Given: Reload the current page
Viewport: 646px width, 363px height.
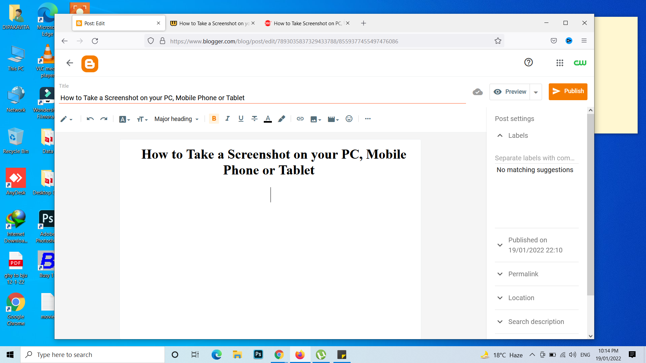Looking at the screenshot, I should pos(95,41).
